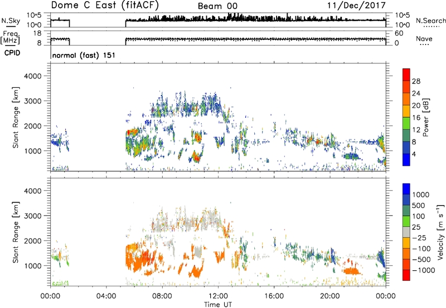Click the "04:00" time tick label

(106, 296)
